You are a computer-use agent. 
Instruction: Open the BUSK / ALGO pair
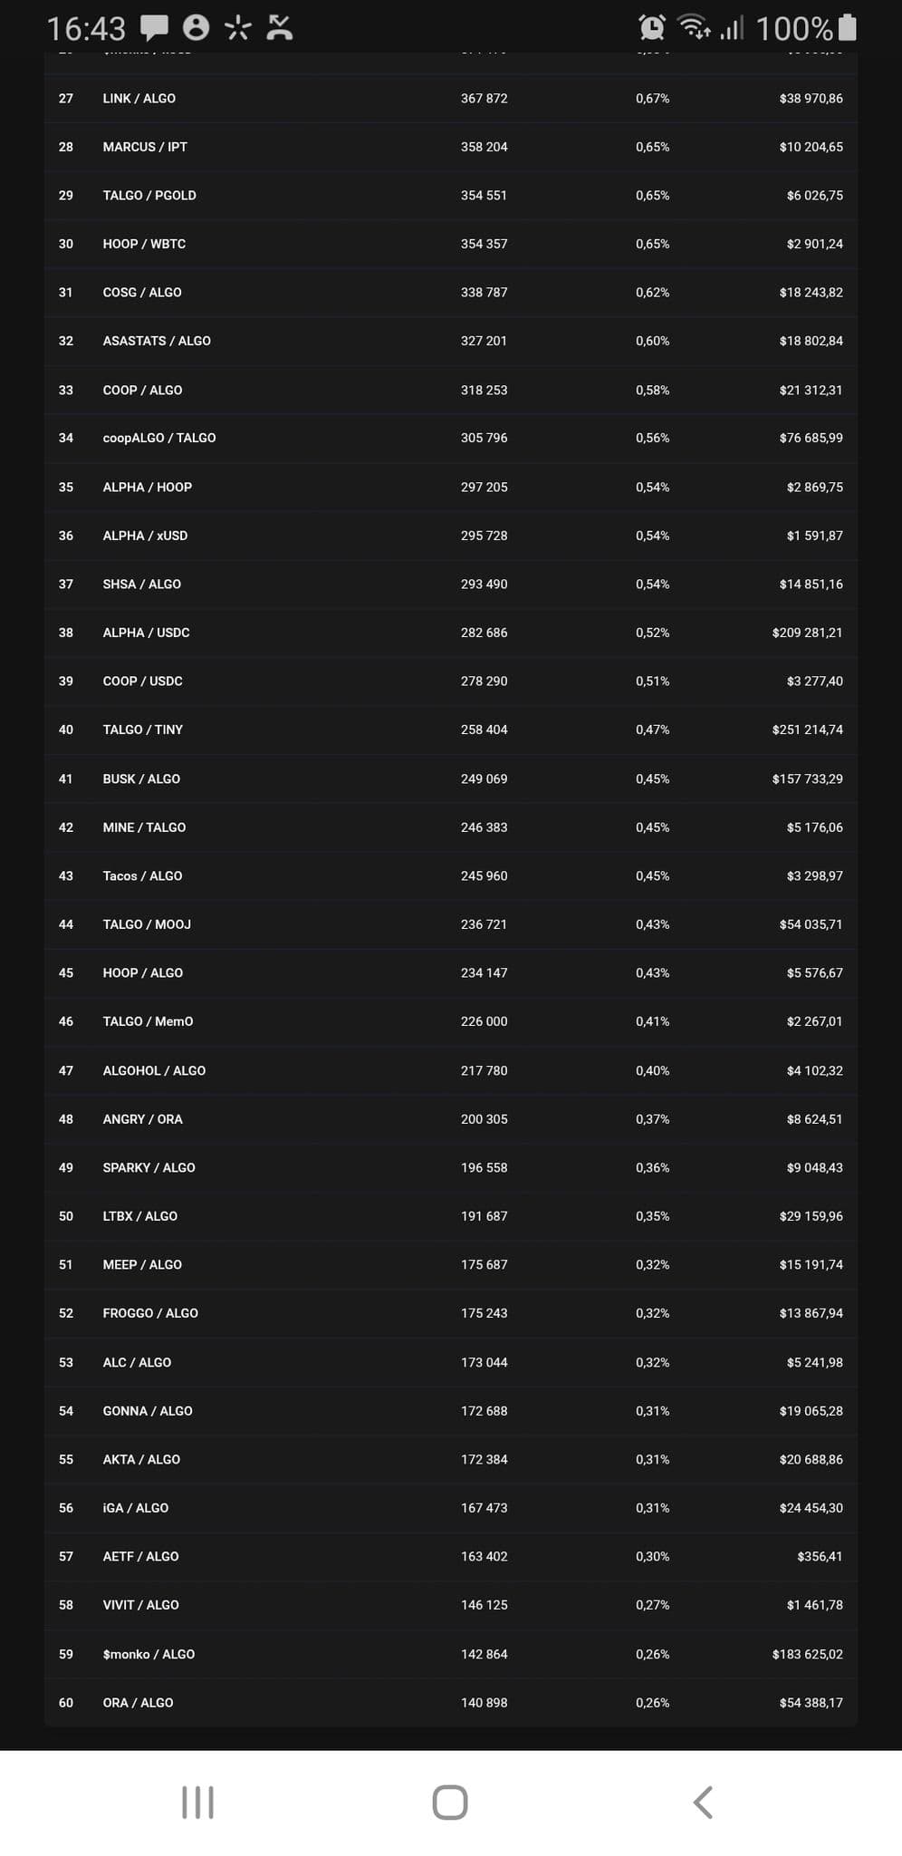pos(141,778)
